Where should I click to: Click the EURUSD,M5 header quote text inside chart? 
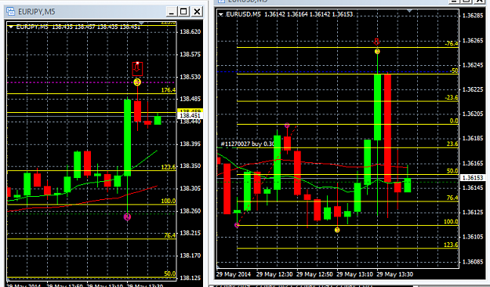[x=289, y=14]
